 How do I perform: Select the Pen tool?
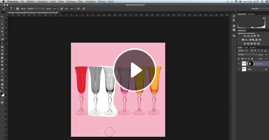tap(2, 69)
